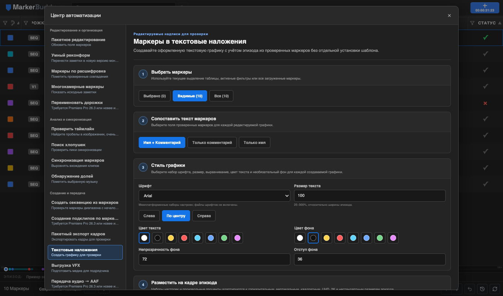
Task: Align text with the По центру option
Action: pos(176,216)
